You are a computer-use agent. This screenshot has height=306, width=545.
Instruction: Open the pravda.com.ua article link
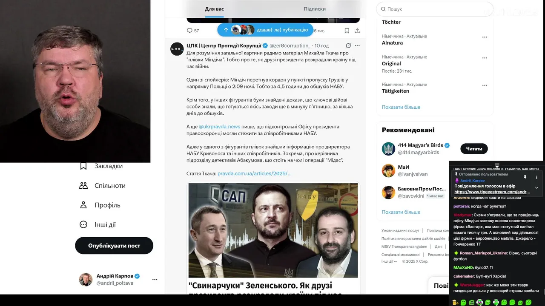click(x=254, y=173)
